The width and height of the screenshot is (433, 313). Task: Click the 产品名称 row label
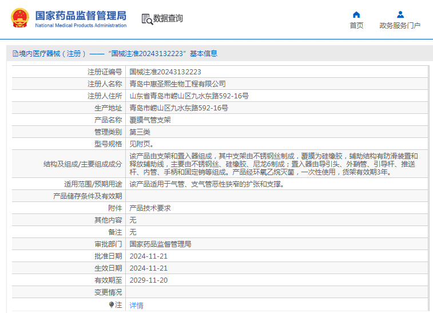(108, 120)
